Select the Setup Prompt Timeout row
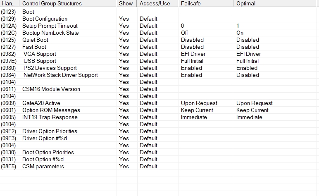This screenshot has width=319, height=196. click(50, 26)
